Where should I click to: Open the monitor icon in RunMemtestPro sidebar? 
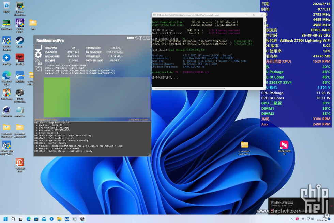[x=38, y=47]
